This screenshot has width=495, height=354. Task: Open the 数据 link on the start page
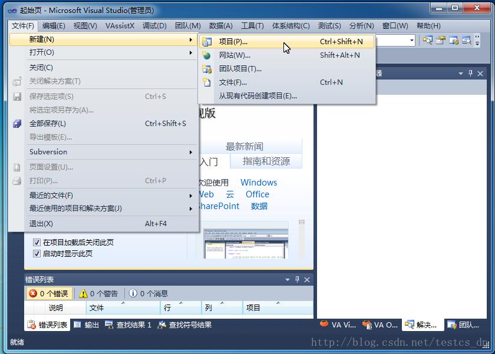tap(259, 206)
